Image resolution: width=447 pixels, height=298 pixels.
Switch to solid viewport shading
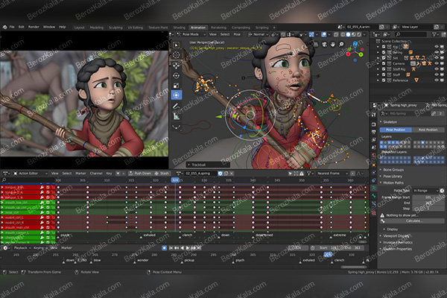tap(349, 34)
